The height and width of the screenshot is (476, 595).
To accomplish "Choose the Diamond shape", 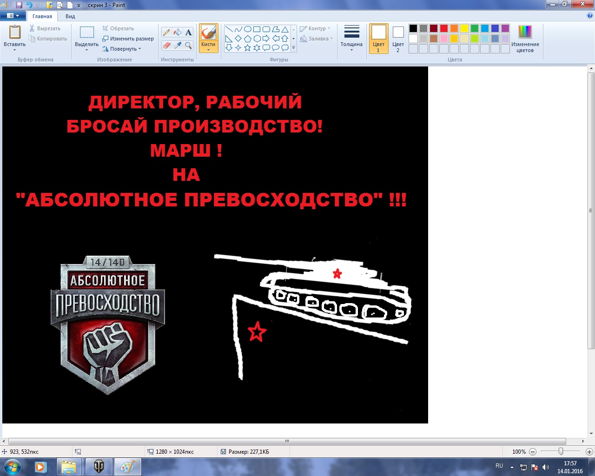I will pos(238,39).
